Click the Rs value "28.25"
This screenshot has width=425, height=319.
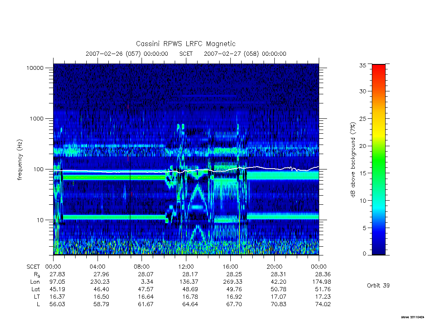click(234, 274)
